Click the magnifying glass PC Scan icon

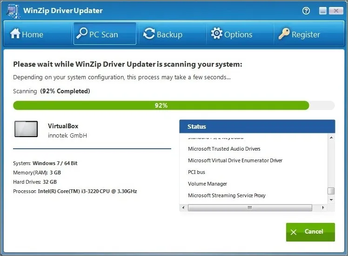(82, 34)
